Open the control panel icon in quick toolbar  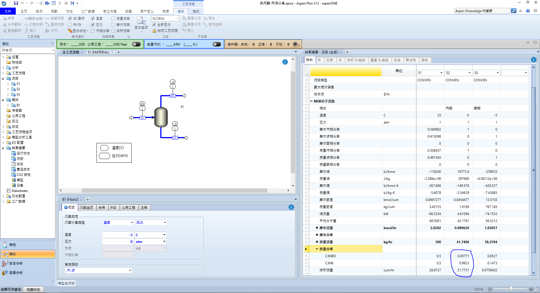tap(54, 3)
